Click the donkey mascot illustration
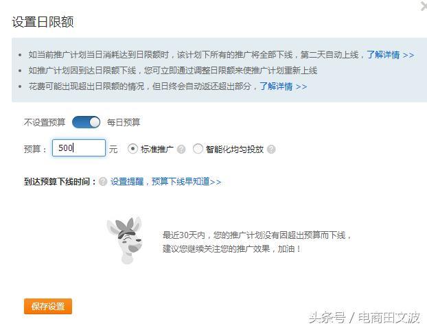 point(125,240)
